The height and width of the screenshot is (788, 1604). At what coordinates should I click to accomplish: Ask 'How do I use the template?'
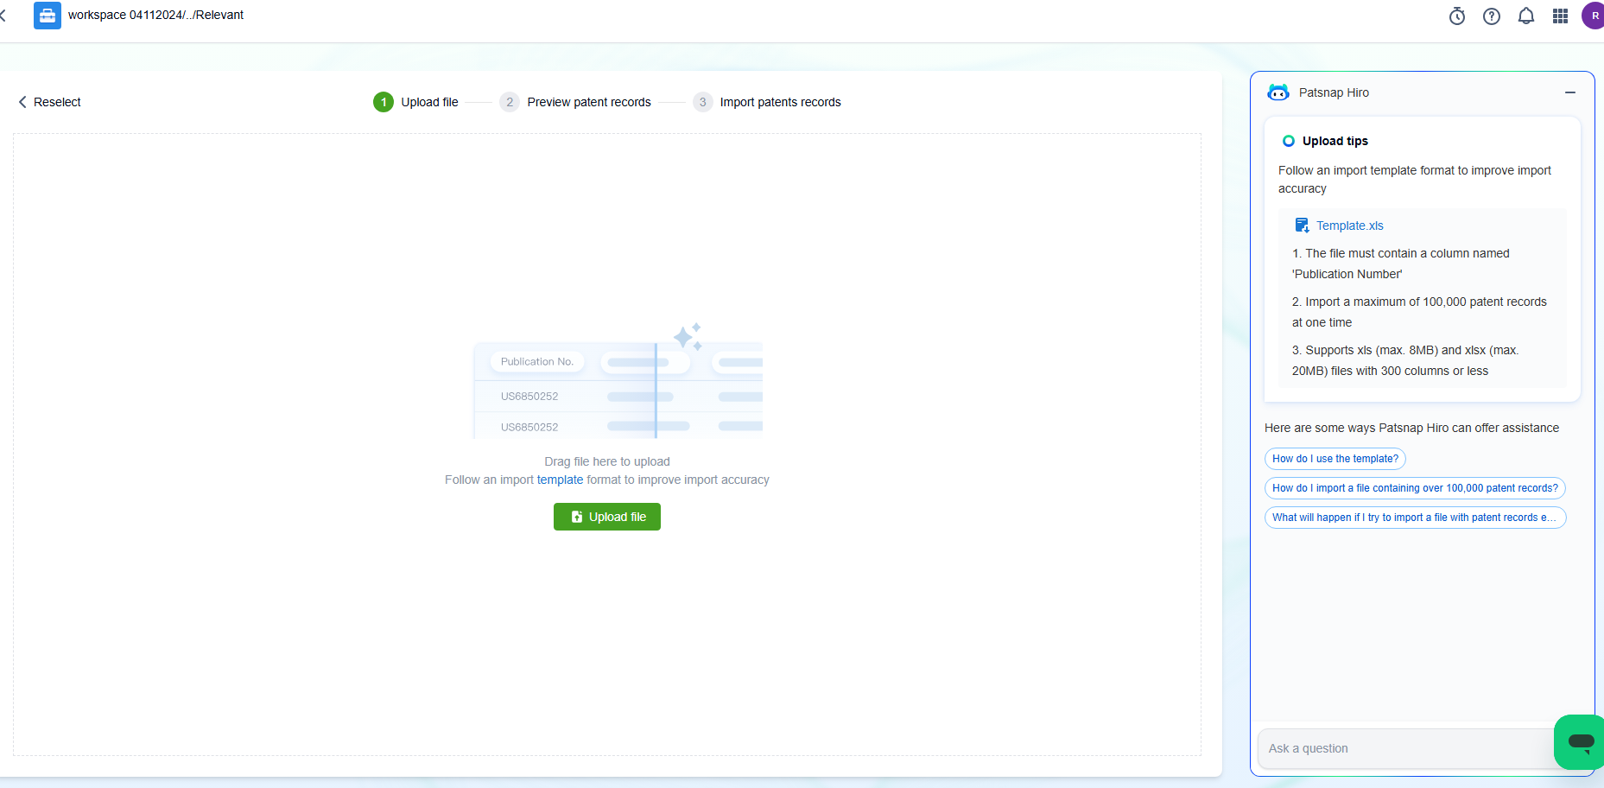click(x=1335, y=459)
